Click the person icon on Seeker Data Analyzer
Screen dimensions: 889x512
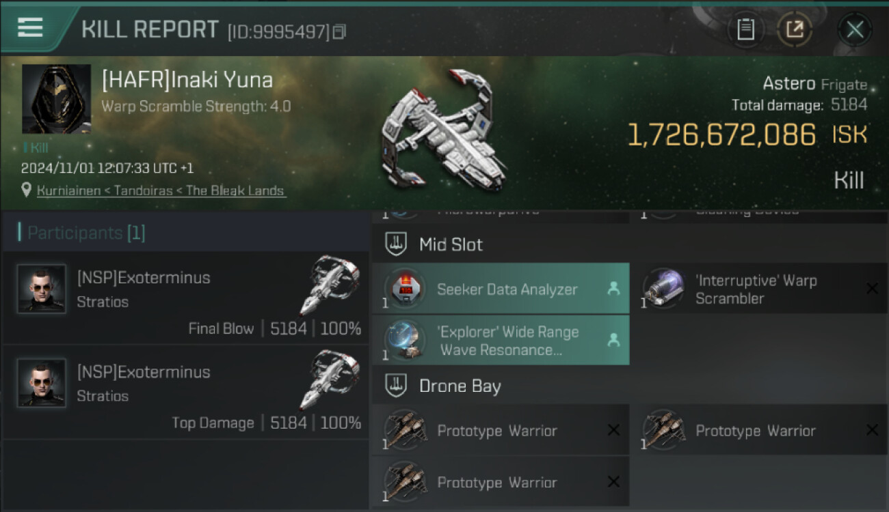point(613,289)
